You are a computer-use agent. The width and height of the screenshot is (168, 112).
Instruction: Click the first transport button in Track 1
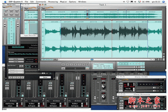click(63, 64)
